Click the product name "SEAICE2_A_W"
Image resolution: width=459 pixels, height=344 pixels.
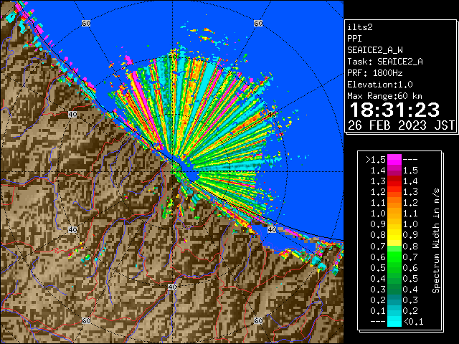(x=375, y=50)
